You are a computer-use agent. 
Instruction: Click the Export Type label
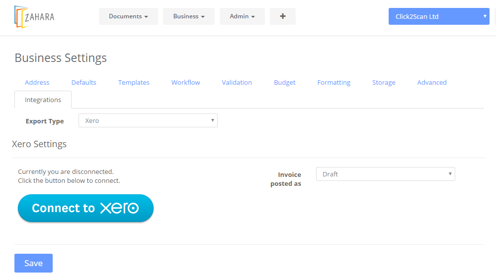point(45,121)
